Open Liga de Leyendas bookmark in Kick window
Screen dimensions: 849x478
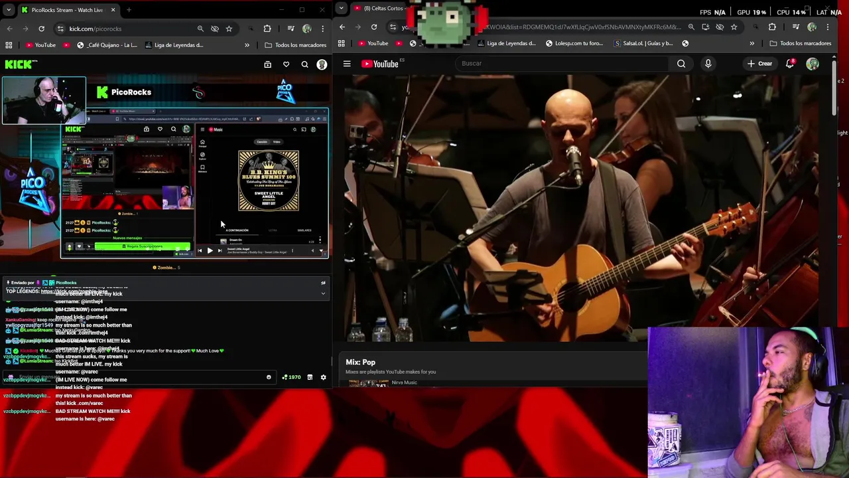point(173,45)
